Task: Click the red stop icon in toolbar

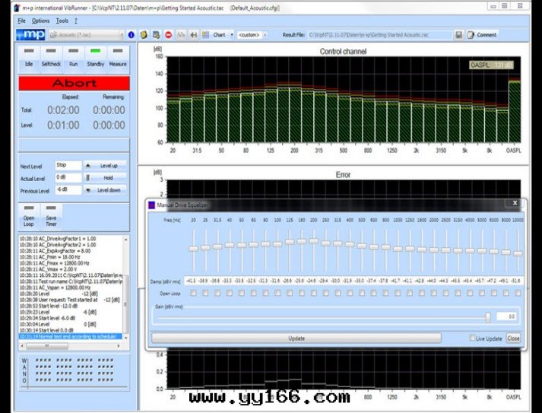Action: 167,35
